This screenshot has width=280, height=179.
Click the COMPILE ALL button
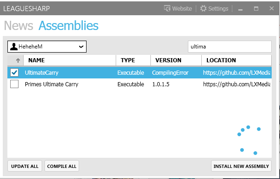(62, 166)
